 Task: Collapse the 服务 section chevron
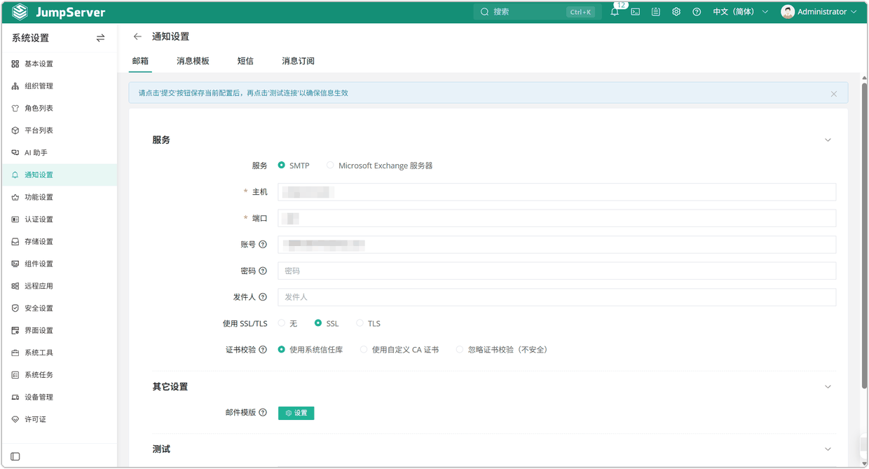click(x=828, y=140)
